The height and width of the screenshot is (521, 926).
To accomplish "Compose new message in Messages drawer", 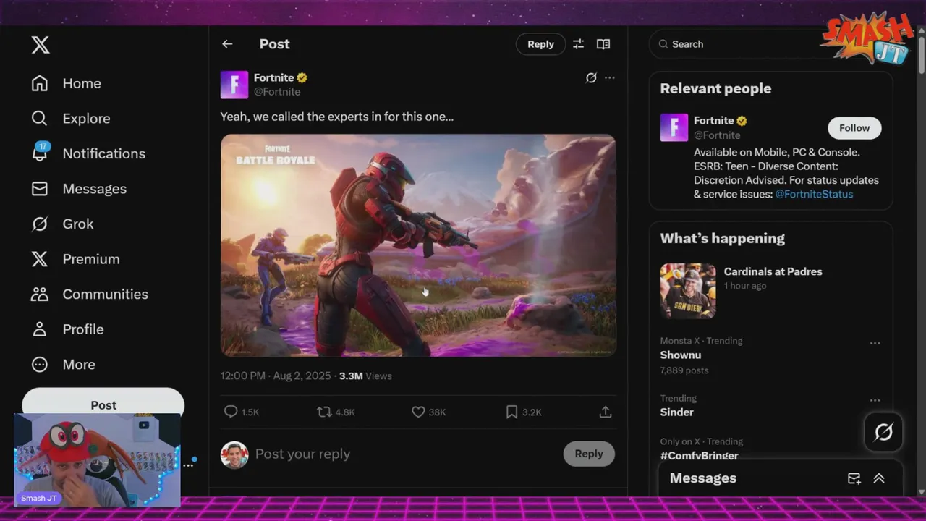I will pyautogui.click(x=854, y=478).
